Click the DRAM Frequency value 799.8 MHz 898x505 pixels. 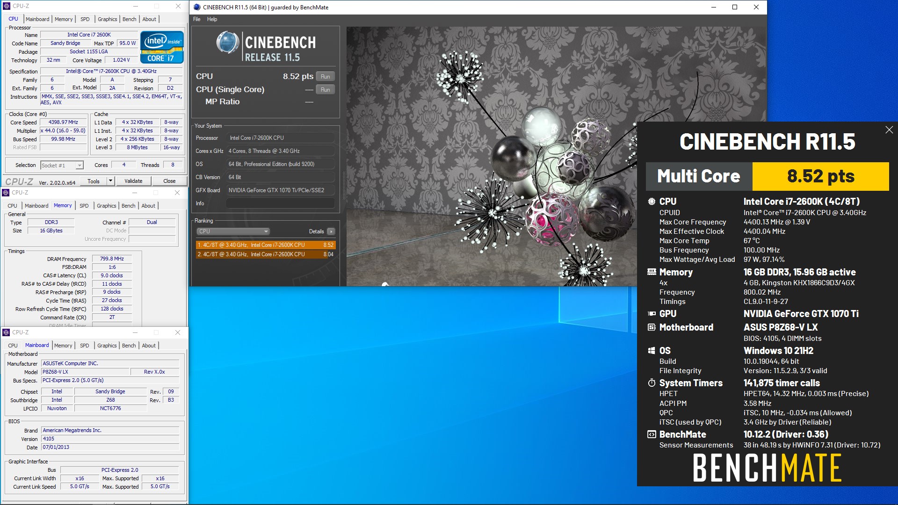click(x=112, y=259)
